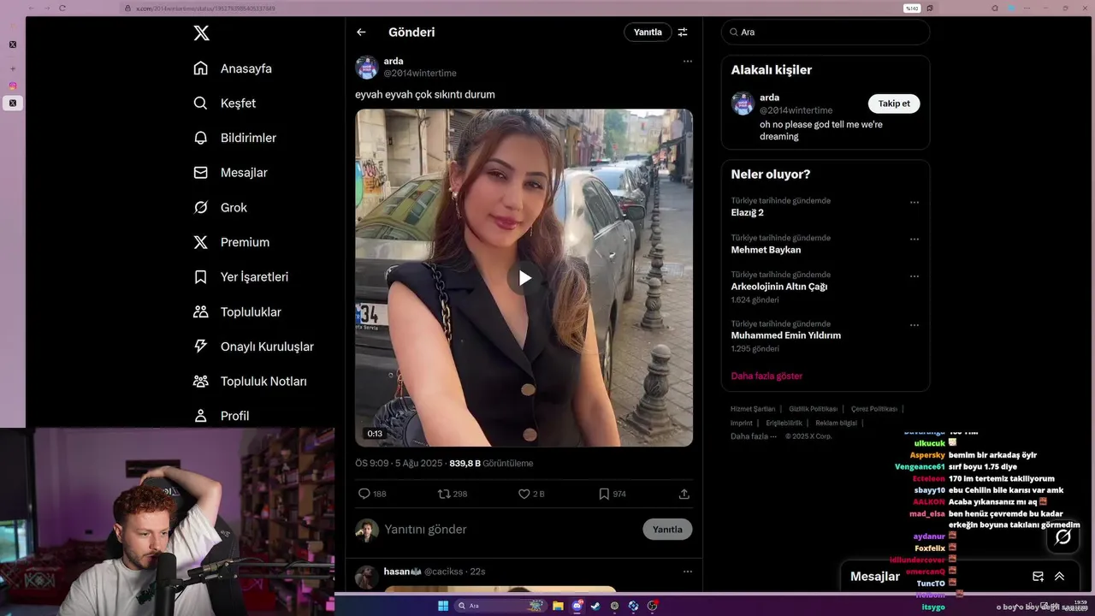Click the browser address bar URL

coord(205,9)
